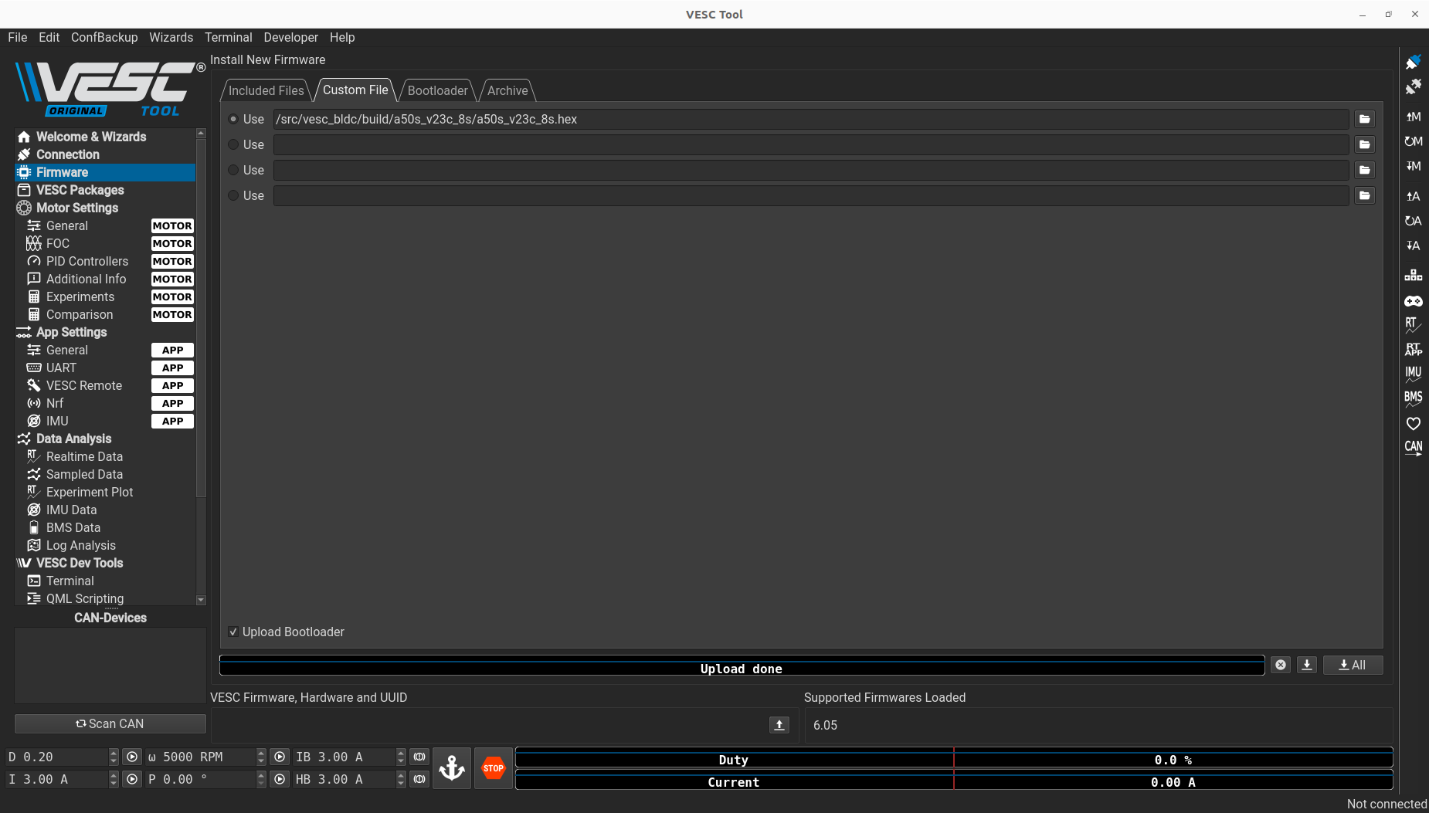
Task: Open the supported firmwares 6.05 dropdown
Action: tap(1097, 725)
